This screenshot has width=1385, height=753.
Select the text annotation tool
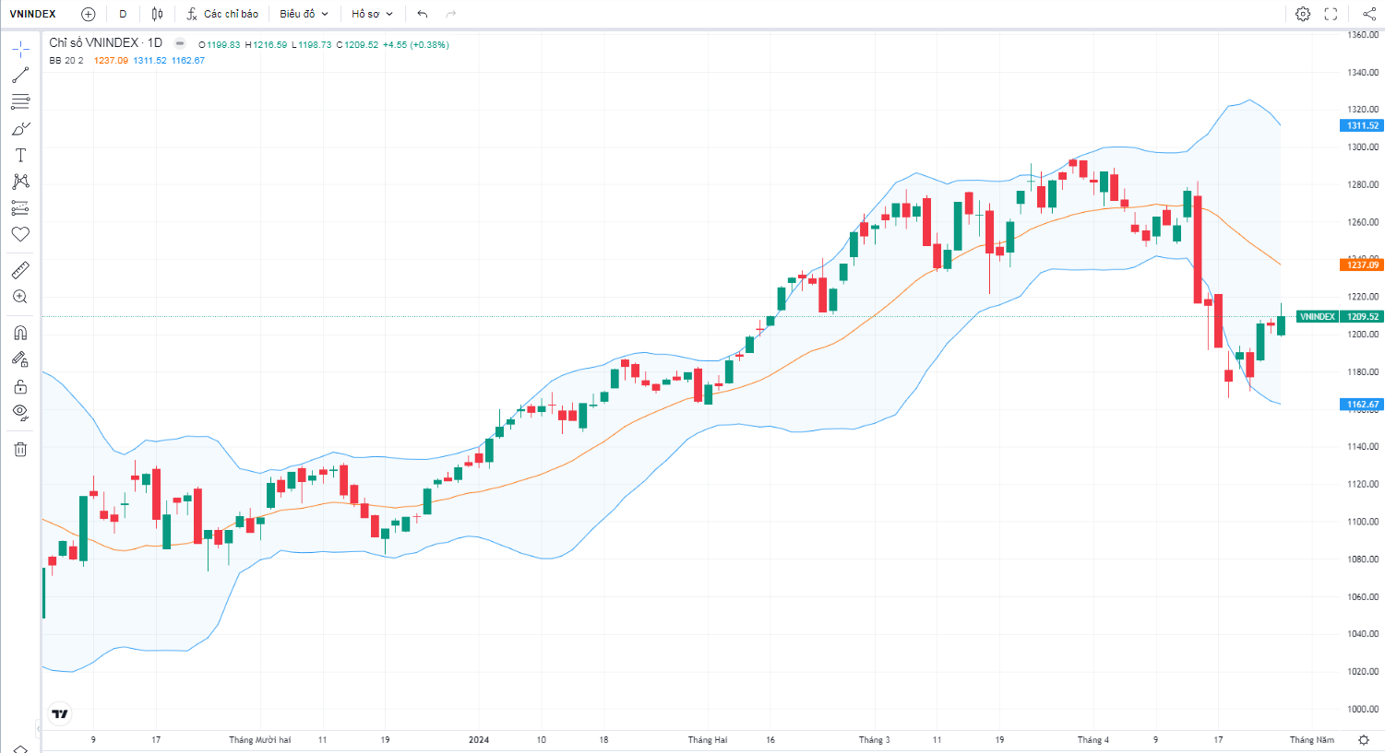click(x=20, y=155)
